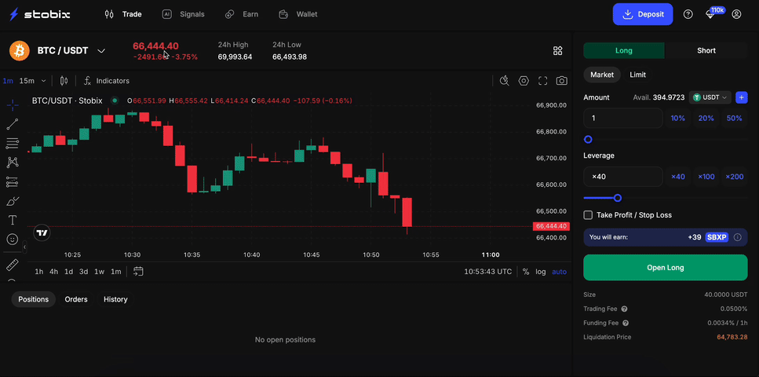
Task: Click the Funding Fee help icon
Action: (626, 323)
